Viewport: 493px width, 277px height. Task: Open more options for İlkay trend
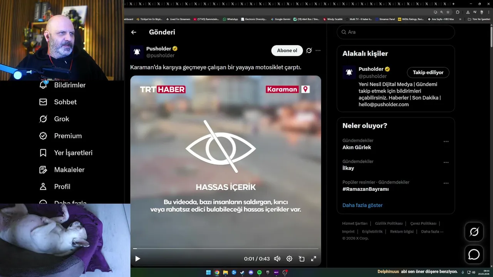point(446,162)
